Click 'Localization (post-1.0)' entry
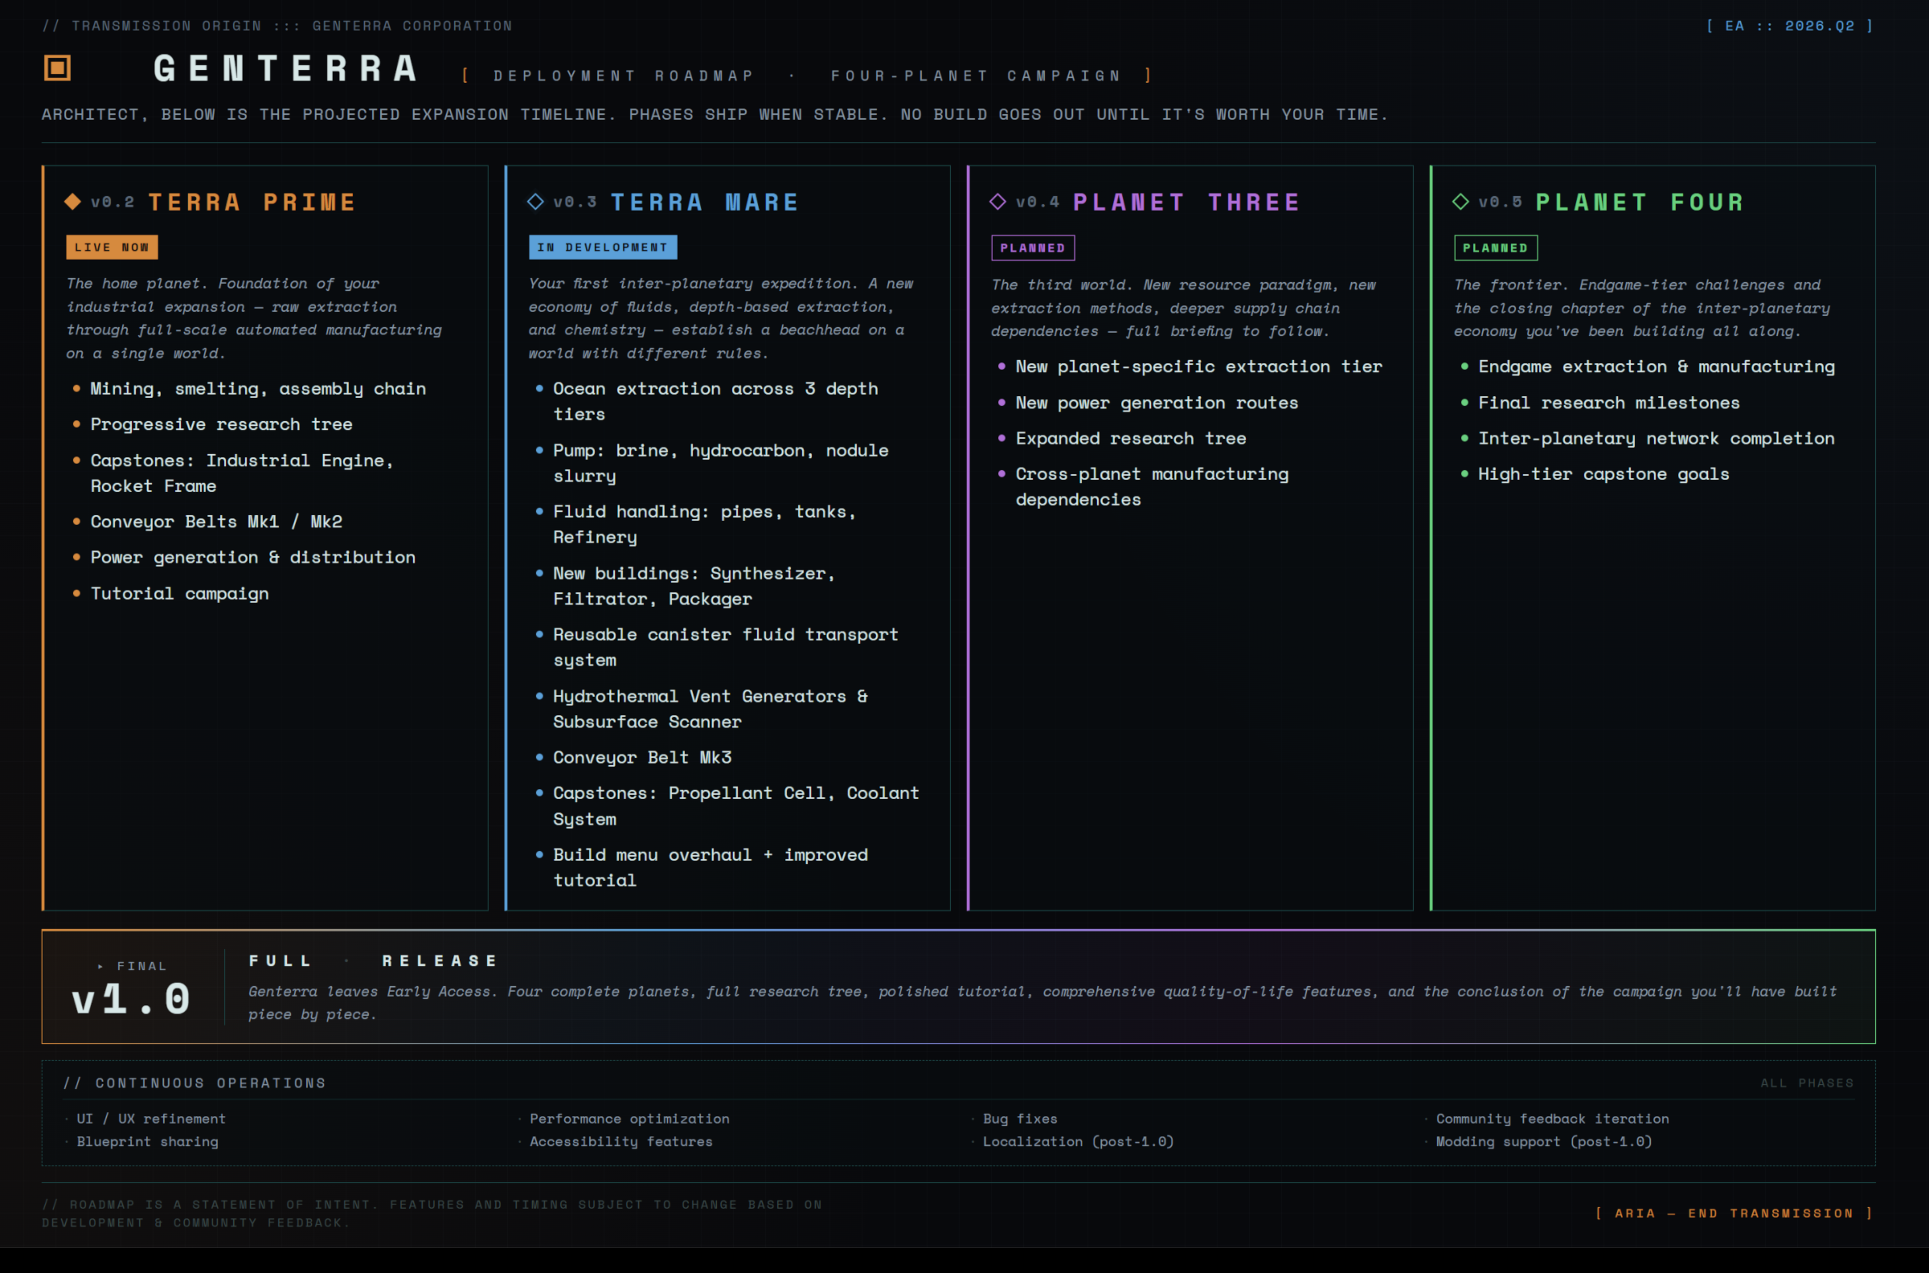The image size is (1929, 1273). [x=1079, y=1141]
